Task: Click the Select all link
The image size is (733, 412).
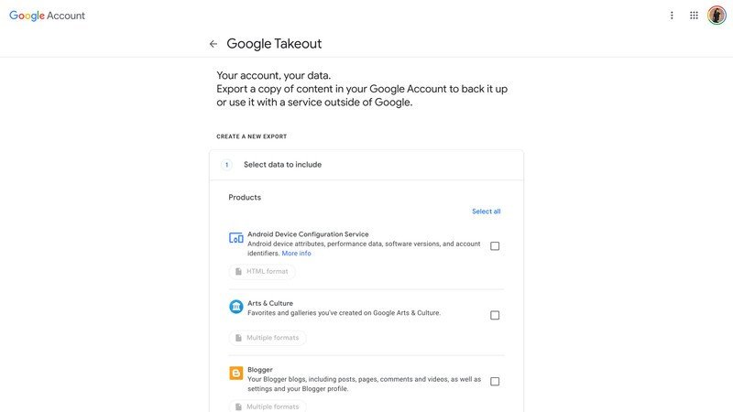Action: pos(486,211)
